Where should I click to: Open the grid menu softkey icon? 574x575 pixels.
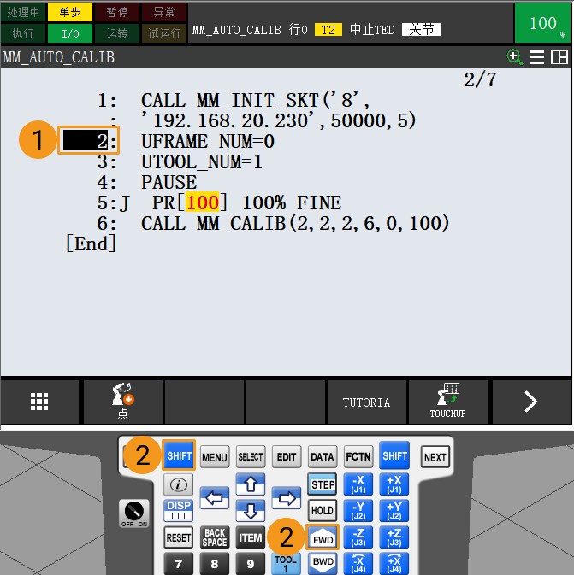(x=39, y=402)
